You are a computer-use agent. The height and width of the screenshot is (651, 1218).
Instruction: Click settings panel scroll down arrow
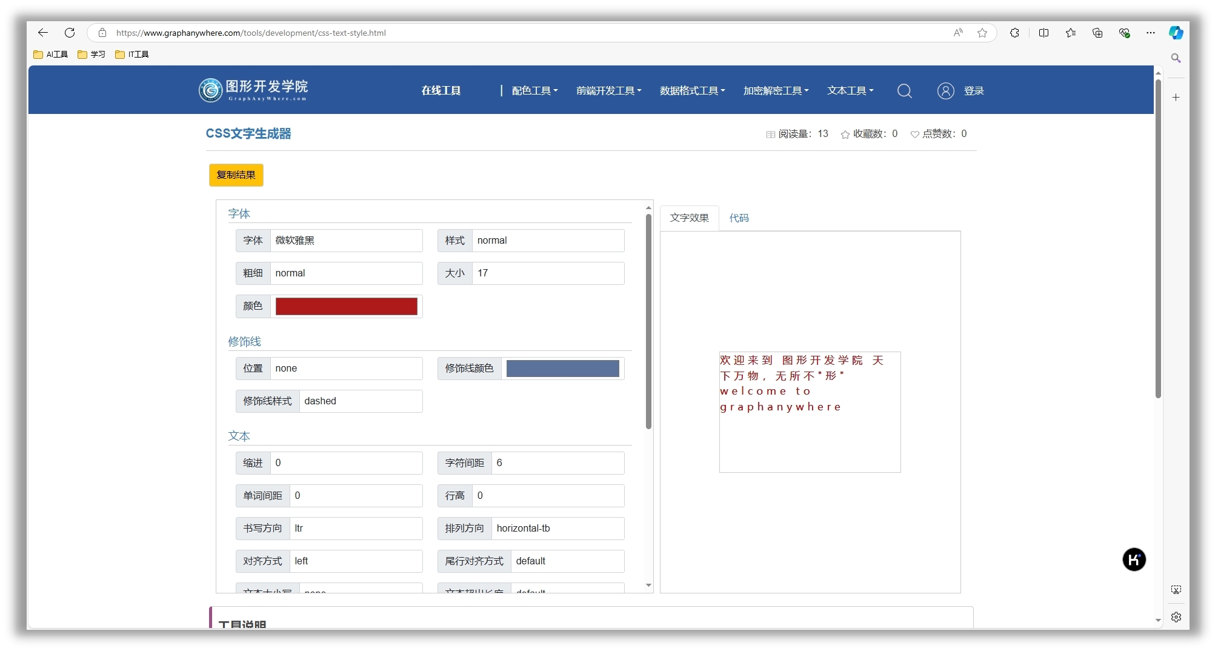(x=648, y=586)
